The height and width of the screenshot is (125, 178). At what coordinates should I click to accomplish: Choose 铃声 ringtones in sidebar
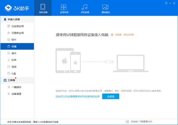point(14,60)
